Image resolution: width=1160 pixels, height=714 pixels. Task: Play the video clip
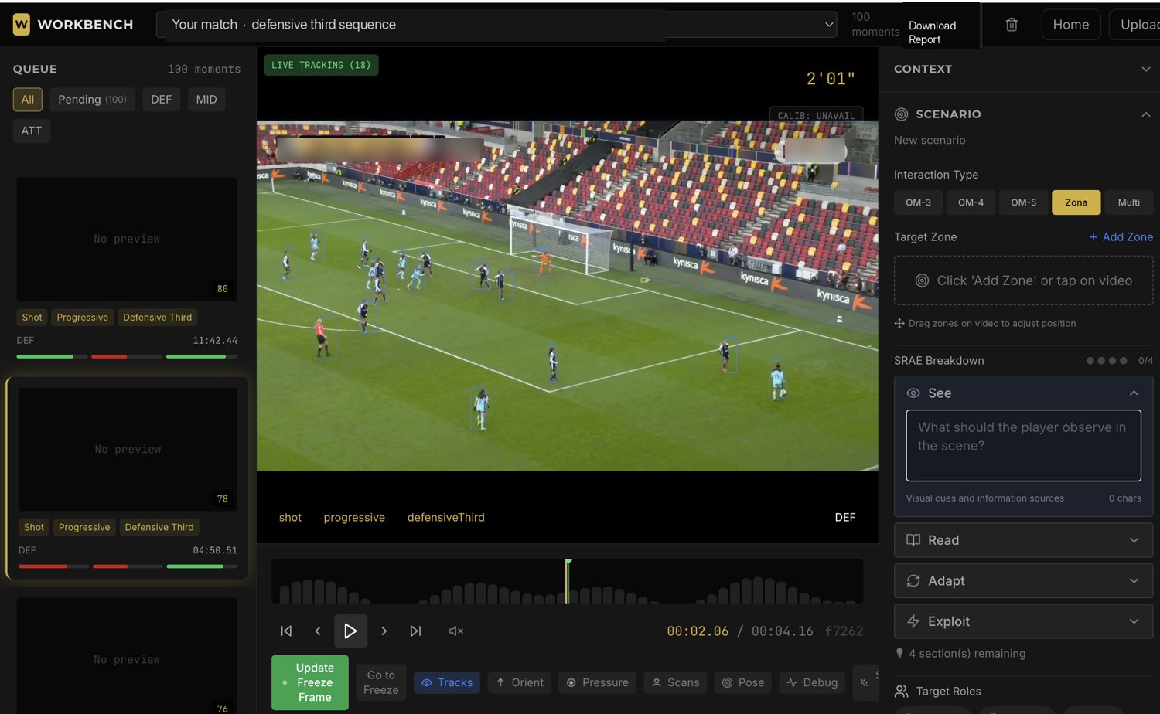(x=350, y=631)
